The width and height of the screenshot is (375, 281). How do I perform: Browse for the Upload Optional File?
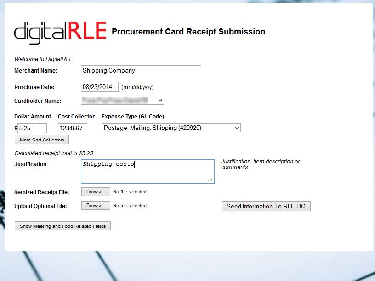[96, 206]
